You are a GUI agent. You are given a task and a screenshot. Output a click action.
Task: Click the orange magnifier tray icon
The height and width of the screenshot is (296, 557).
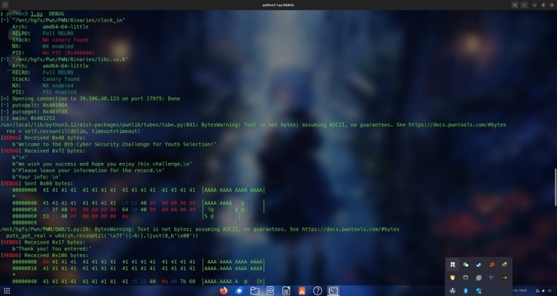pyautogui.click(x=492, y=264)
